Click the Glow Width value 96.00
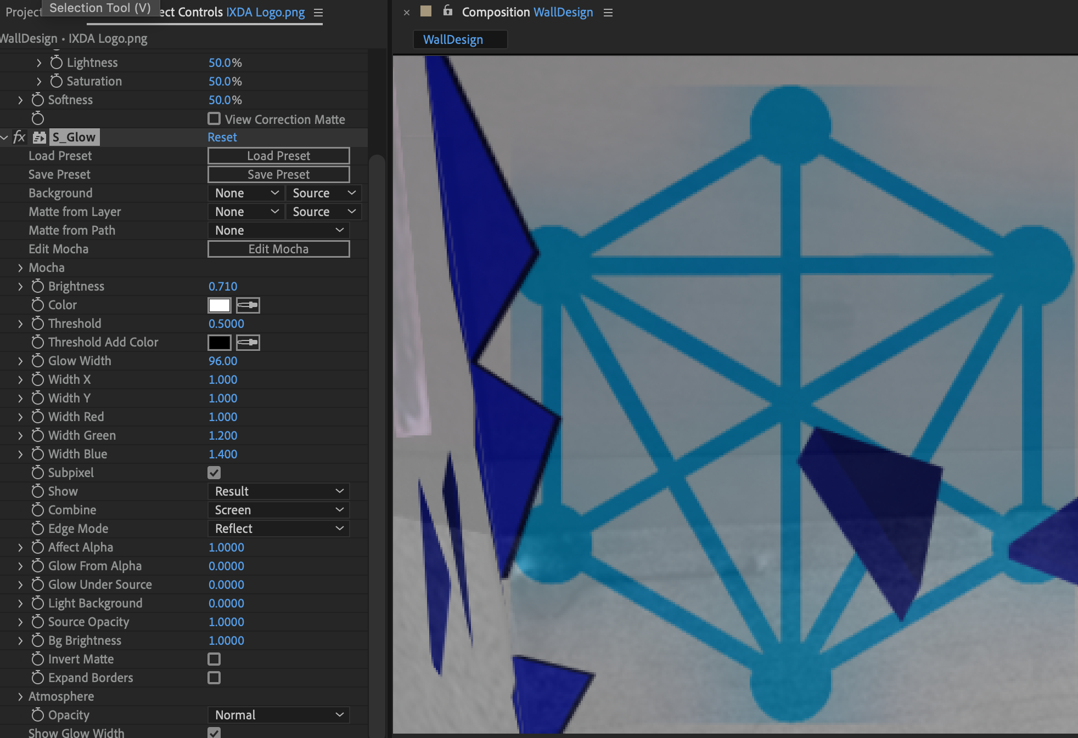 (x=223, y=360)
